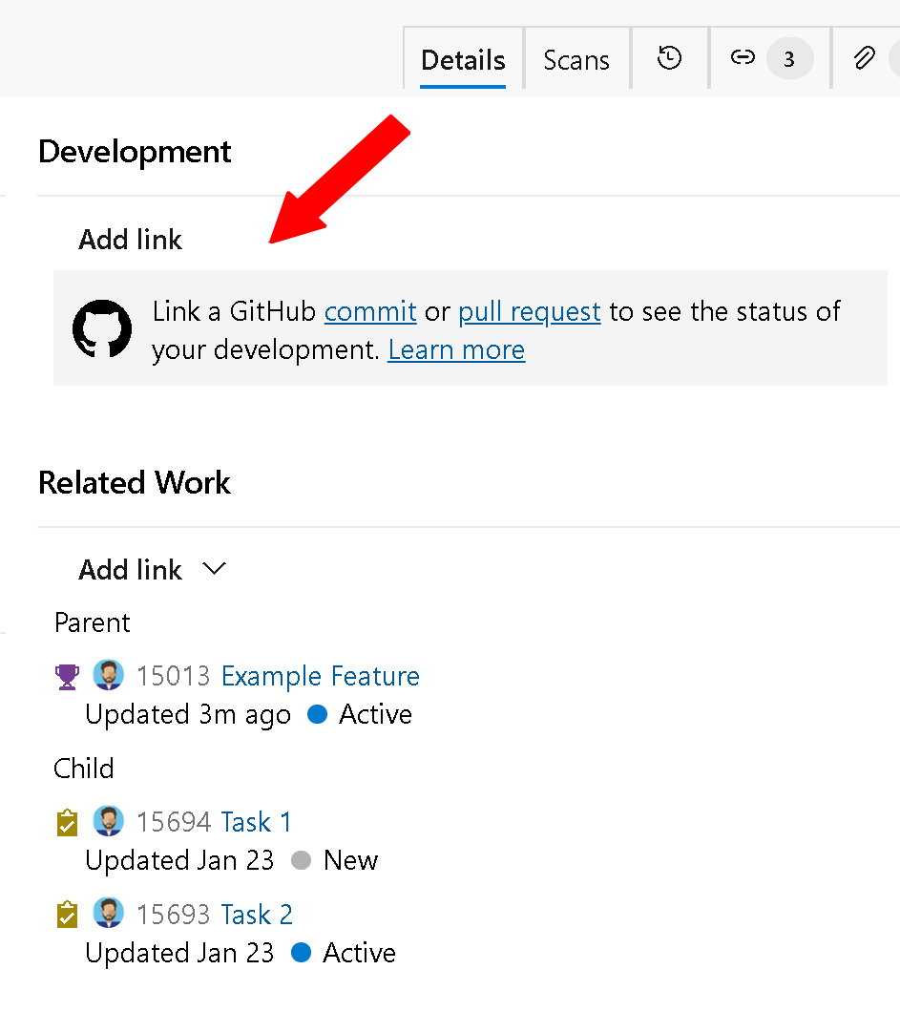Switch to the Scans tab
900x1012 pixels.
click(x=576, y=59)
